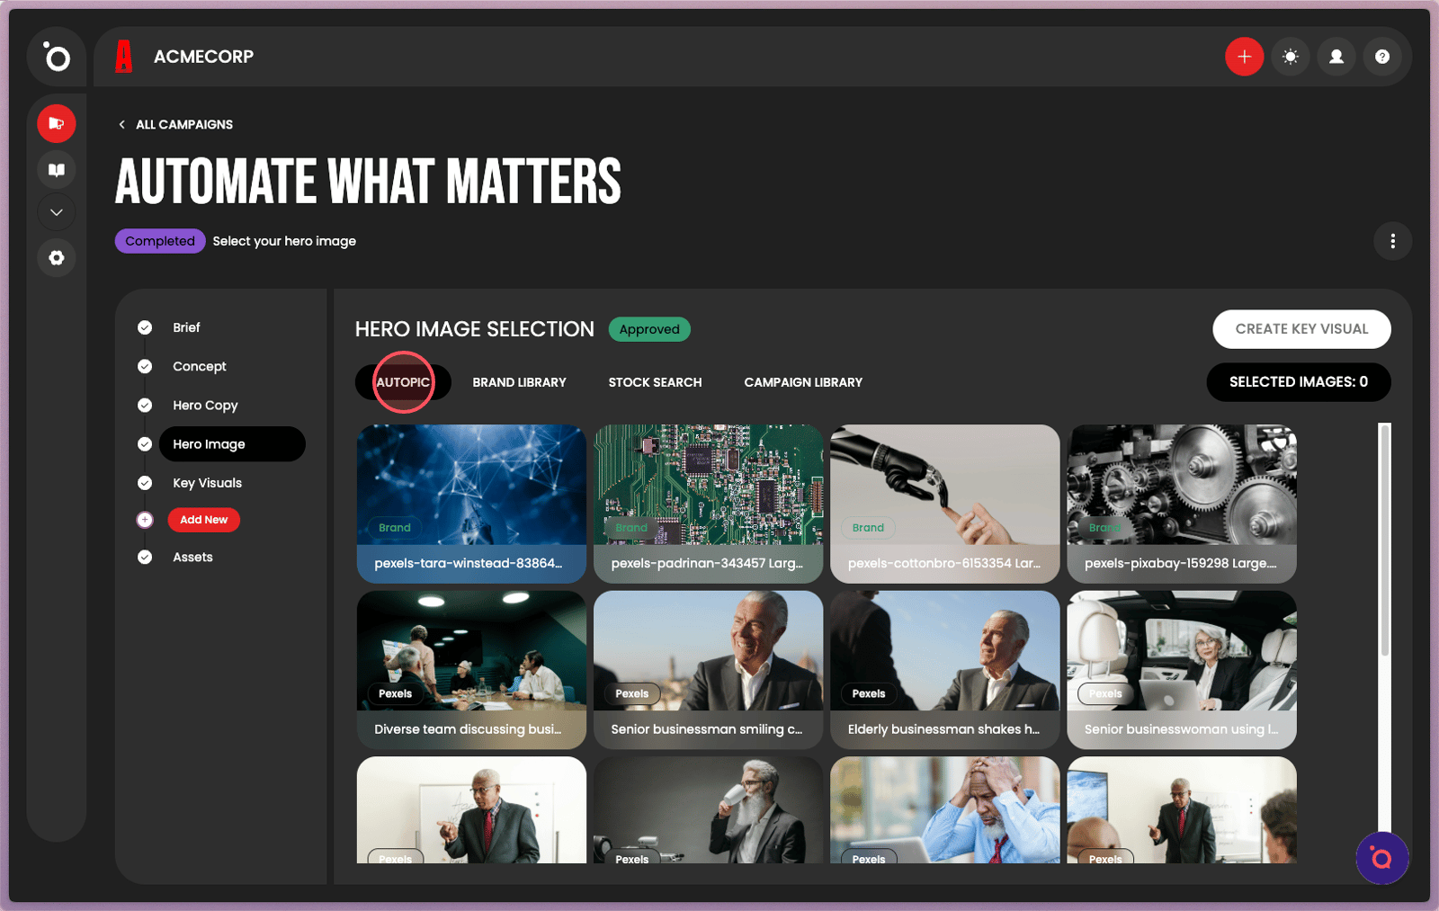
Task: Expand the sidebar chevron-down button
Action: coord(57,212)
